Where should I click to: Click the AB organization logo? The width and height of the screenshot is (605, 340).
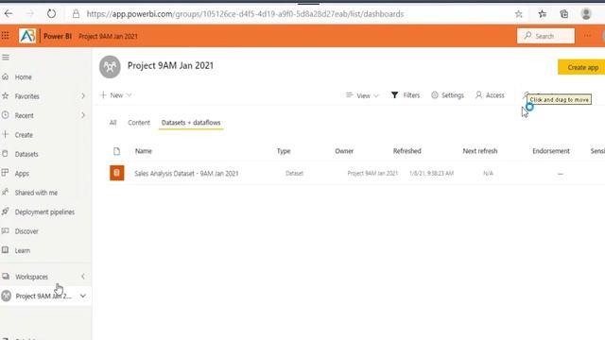point(27,36)
